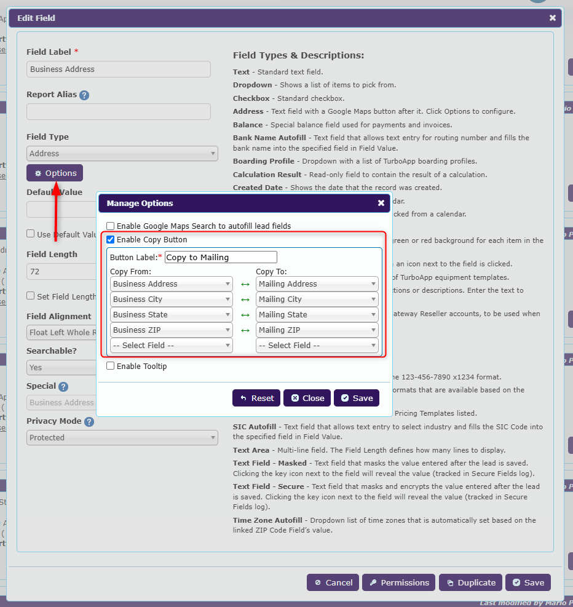Enable Google Maps Search autofill checkbox
Screen dimensions: 573x607
coord(110,226)
